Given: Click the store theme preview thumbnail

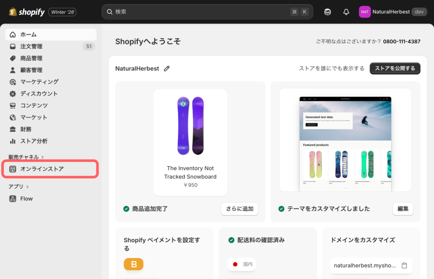Looking at the screenshot, I should coord(345,140).
